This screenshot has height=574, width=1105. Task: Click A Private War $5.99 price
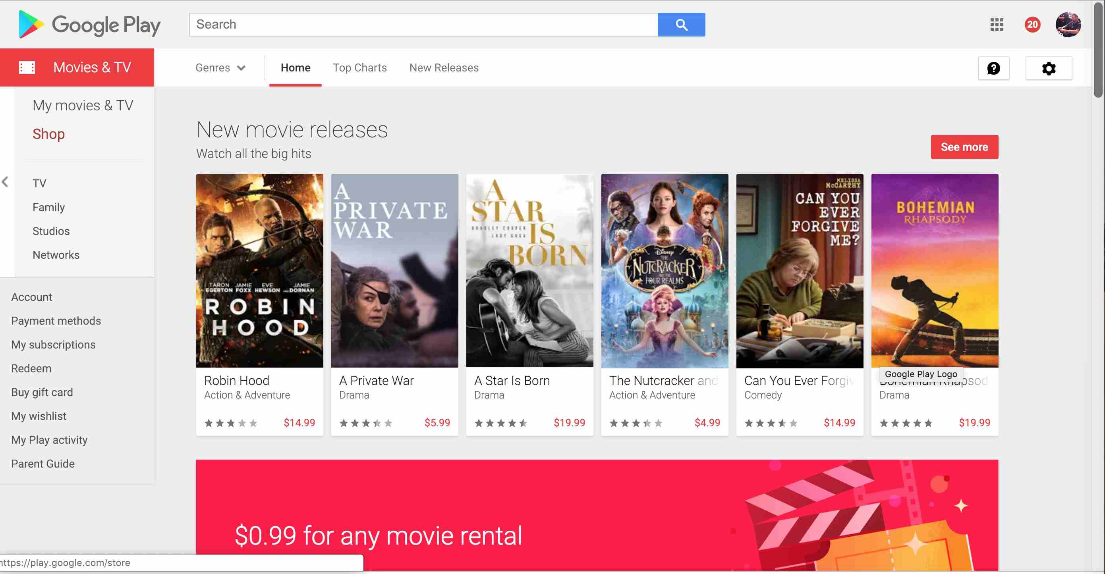point(437,423)
